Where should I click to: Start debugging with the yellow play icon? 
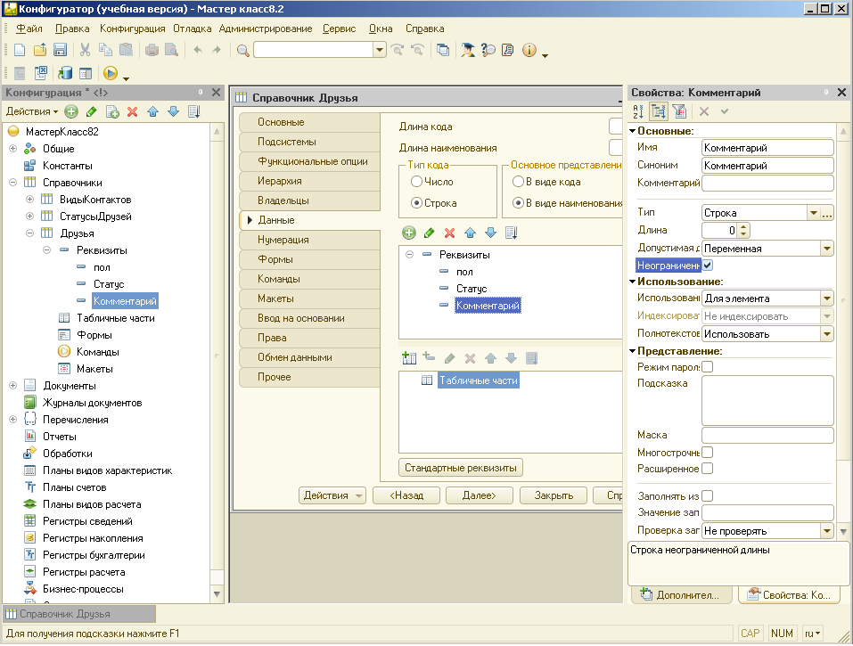click(111, 74)
